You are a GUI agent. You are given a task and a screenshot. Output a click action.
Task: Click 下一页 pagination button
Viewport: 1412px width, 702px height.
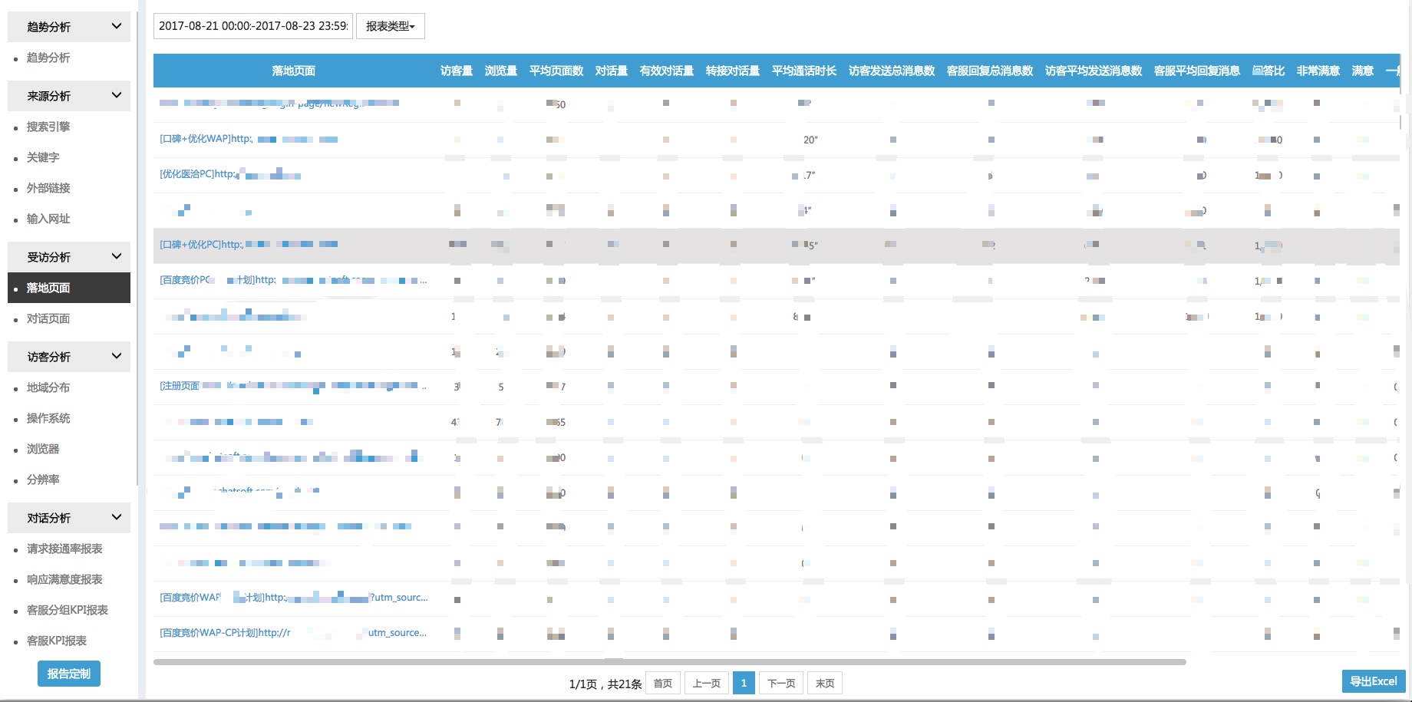click(781, 683)
